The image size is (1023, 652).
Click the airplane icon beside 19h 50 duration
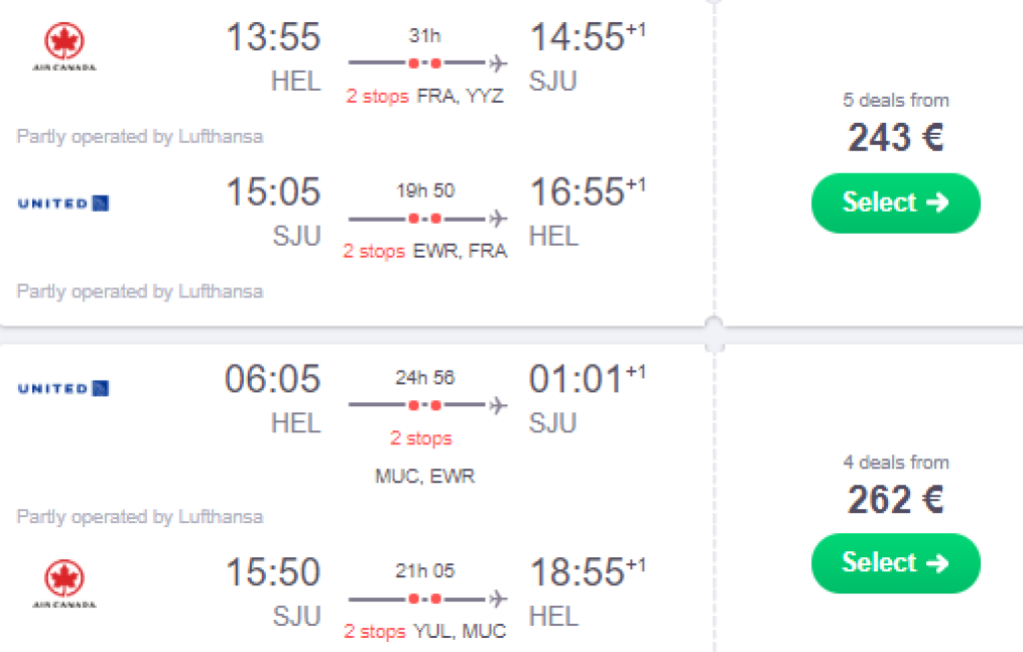[499, 219]
